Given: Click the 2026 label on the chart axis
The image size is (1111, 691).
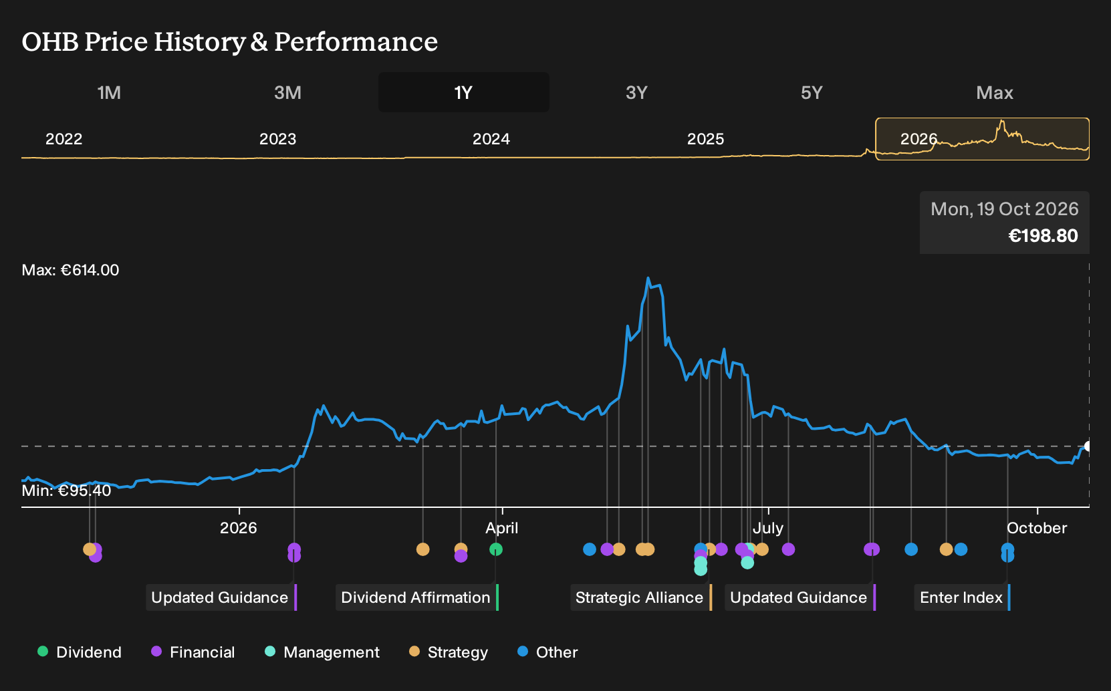Looking at the screenshot, I should [239, 528].
